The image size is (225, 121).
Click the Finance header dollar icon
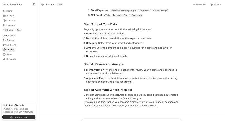coord(42,4)
